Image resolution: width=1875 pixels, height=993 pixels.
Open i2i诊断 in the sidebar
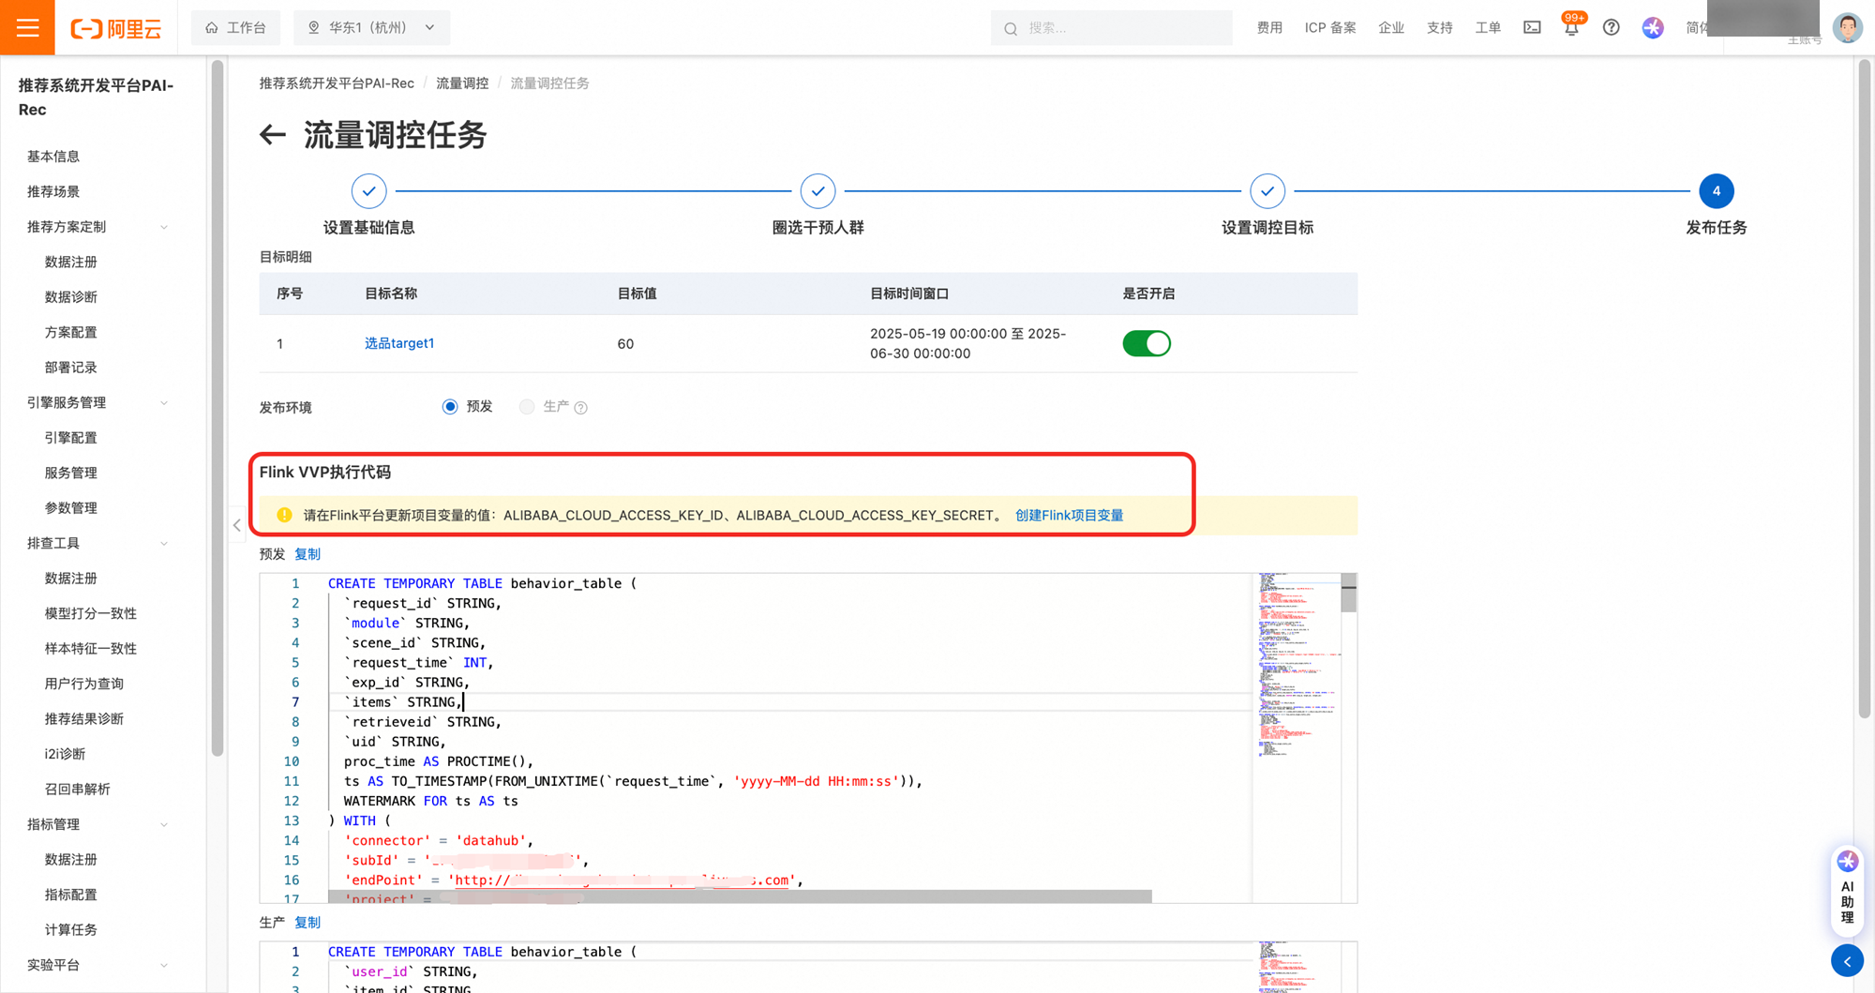click(x=65, y=754)
